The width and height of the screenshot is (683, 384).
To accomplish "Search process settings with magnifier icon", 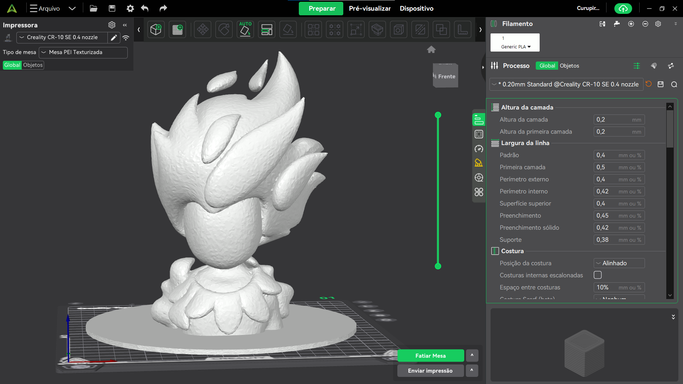I will point(674,84).
